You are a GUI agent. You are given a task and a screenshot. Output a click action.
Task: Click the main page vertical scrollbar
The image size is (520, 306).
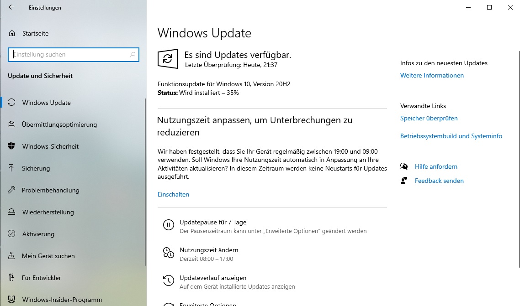[519, 159]
